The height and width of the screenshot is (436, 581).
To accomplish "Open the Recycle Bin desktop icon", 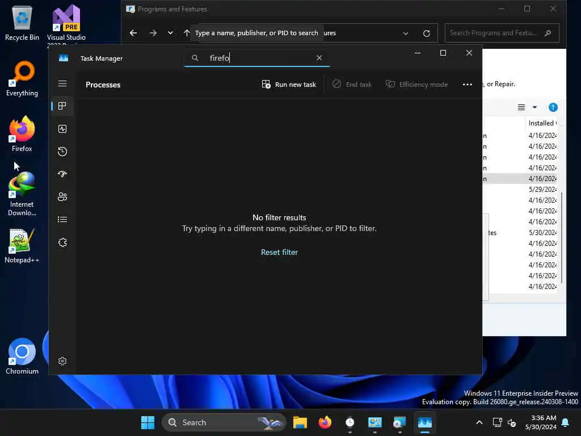I will tap(22, 23).
